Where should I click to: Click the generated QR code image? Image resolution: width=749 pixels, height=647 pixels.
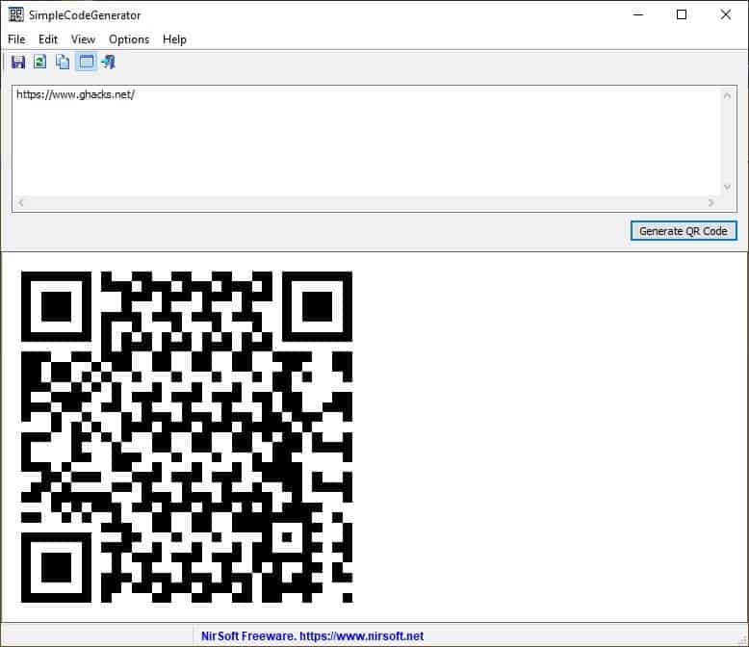pos(187,437)
